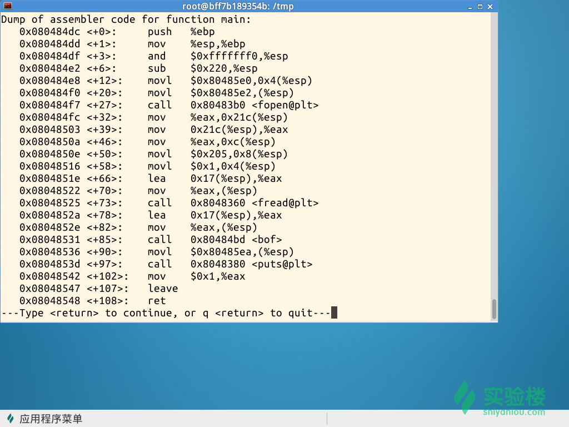Click the 'mov $0x1,%eax' line
This screenshot has width=569, height=427.
coord(132,276)
